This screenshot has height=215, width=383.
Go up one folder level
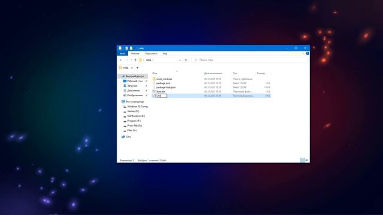[x=135, y=60]
